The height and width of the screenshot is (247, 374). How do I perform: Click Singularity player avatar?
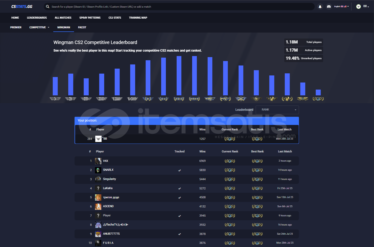(x=98, y=179)
